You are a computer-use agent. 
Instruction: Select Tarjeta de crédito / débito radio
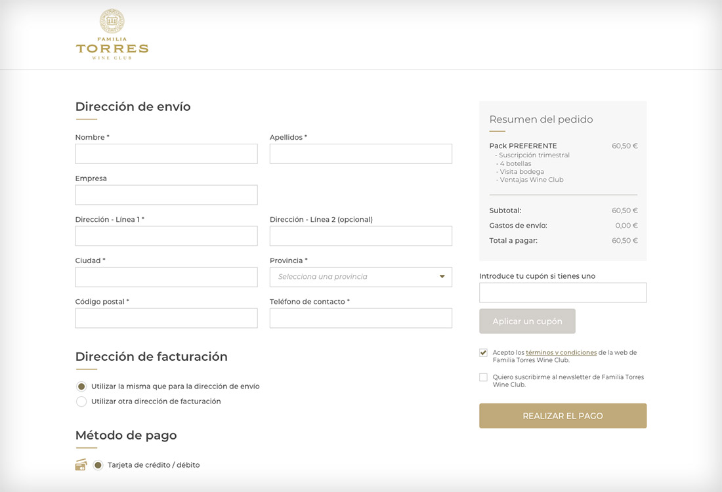tap(98, 465)
